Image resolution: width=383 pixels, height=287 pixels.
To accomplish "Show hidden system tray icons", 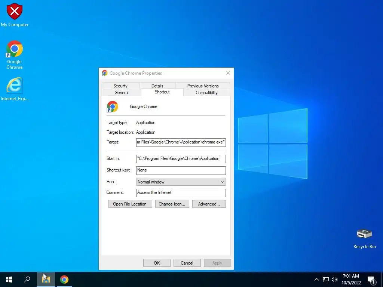I will [x=316, y=280].
